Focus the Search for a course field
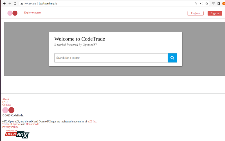 (x=111, y=58)
